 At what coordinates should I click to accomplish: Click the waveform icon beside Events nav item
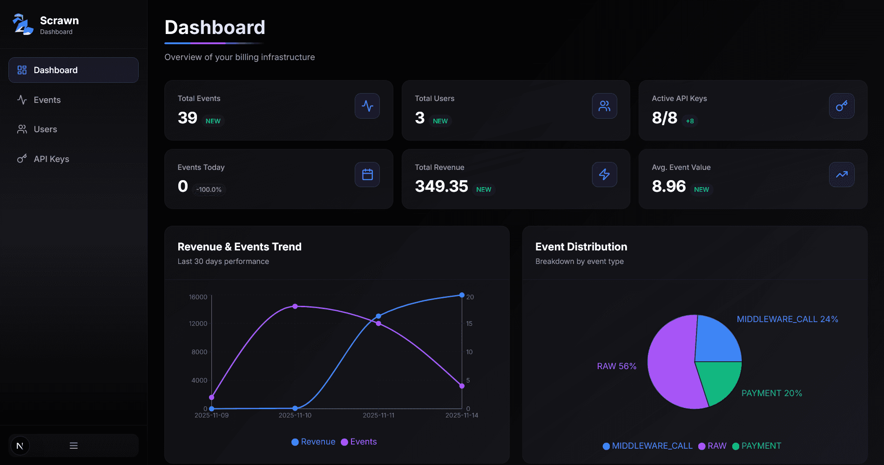pyautogui.click(x=21, y=100)
